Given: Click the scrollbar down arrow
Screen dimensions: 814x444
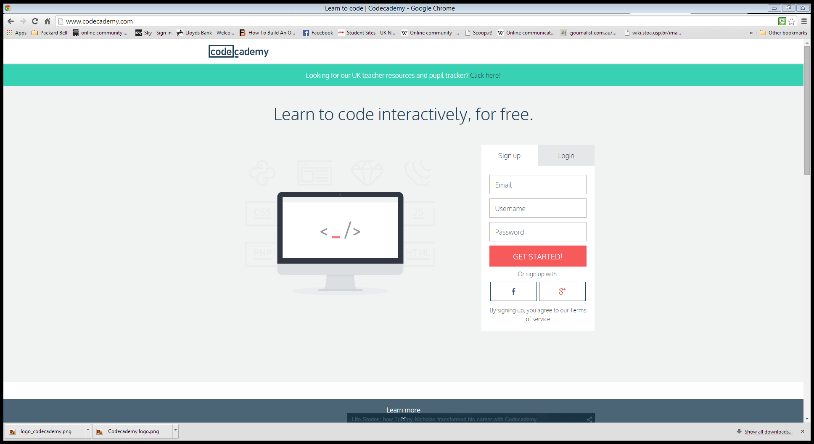Looking at the screenshot, I should click(807, 419).
